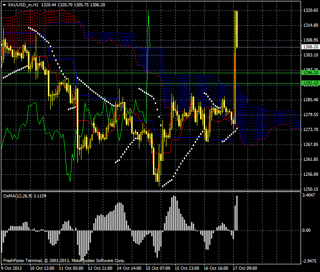
Task: Click the FreshForex Terminal copyright text
Action: [63, 261]
